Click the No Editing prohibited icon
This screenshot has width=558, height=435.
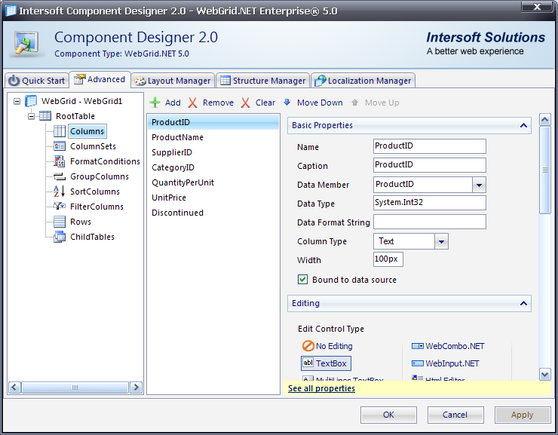pyautogui.click(x=308, y=346)
